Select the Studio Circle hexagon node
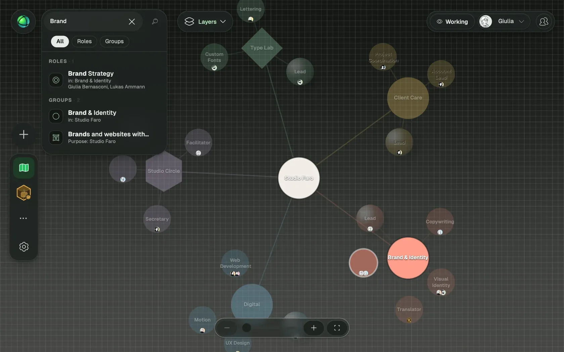Viewport: 564px width, 352px height. [164, 171]
